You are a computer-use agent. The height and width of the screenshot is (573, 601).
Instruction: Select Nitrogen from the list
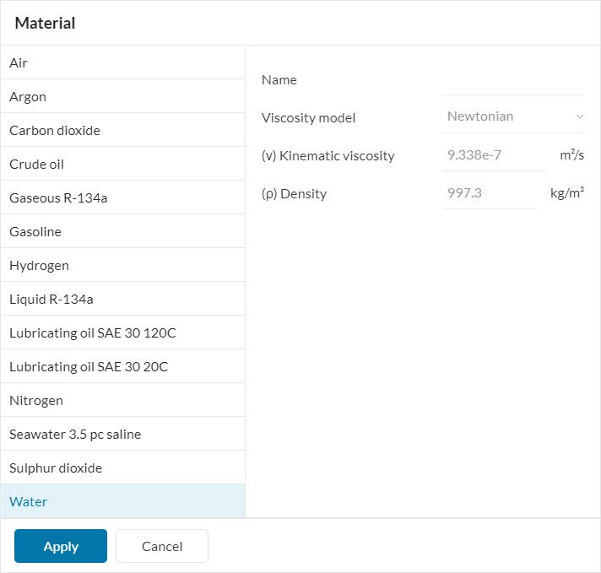point(122,401)
